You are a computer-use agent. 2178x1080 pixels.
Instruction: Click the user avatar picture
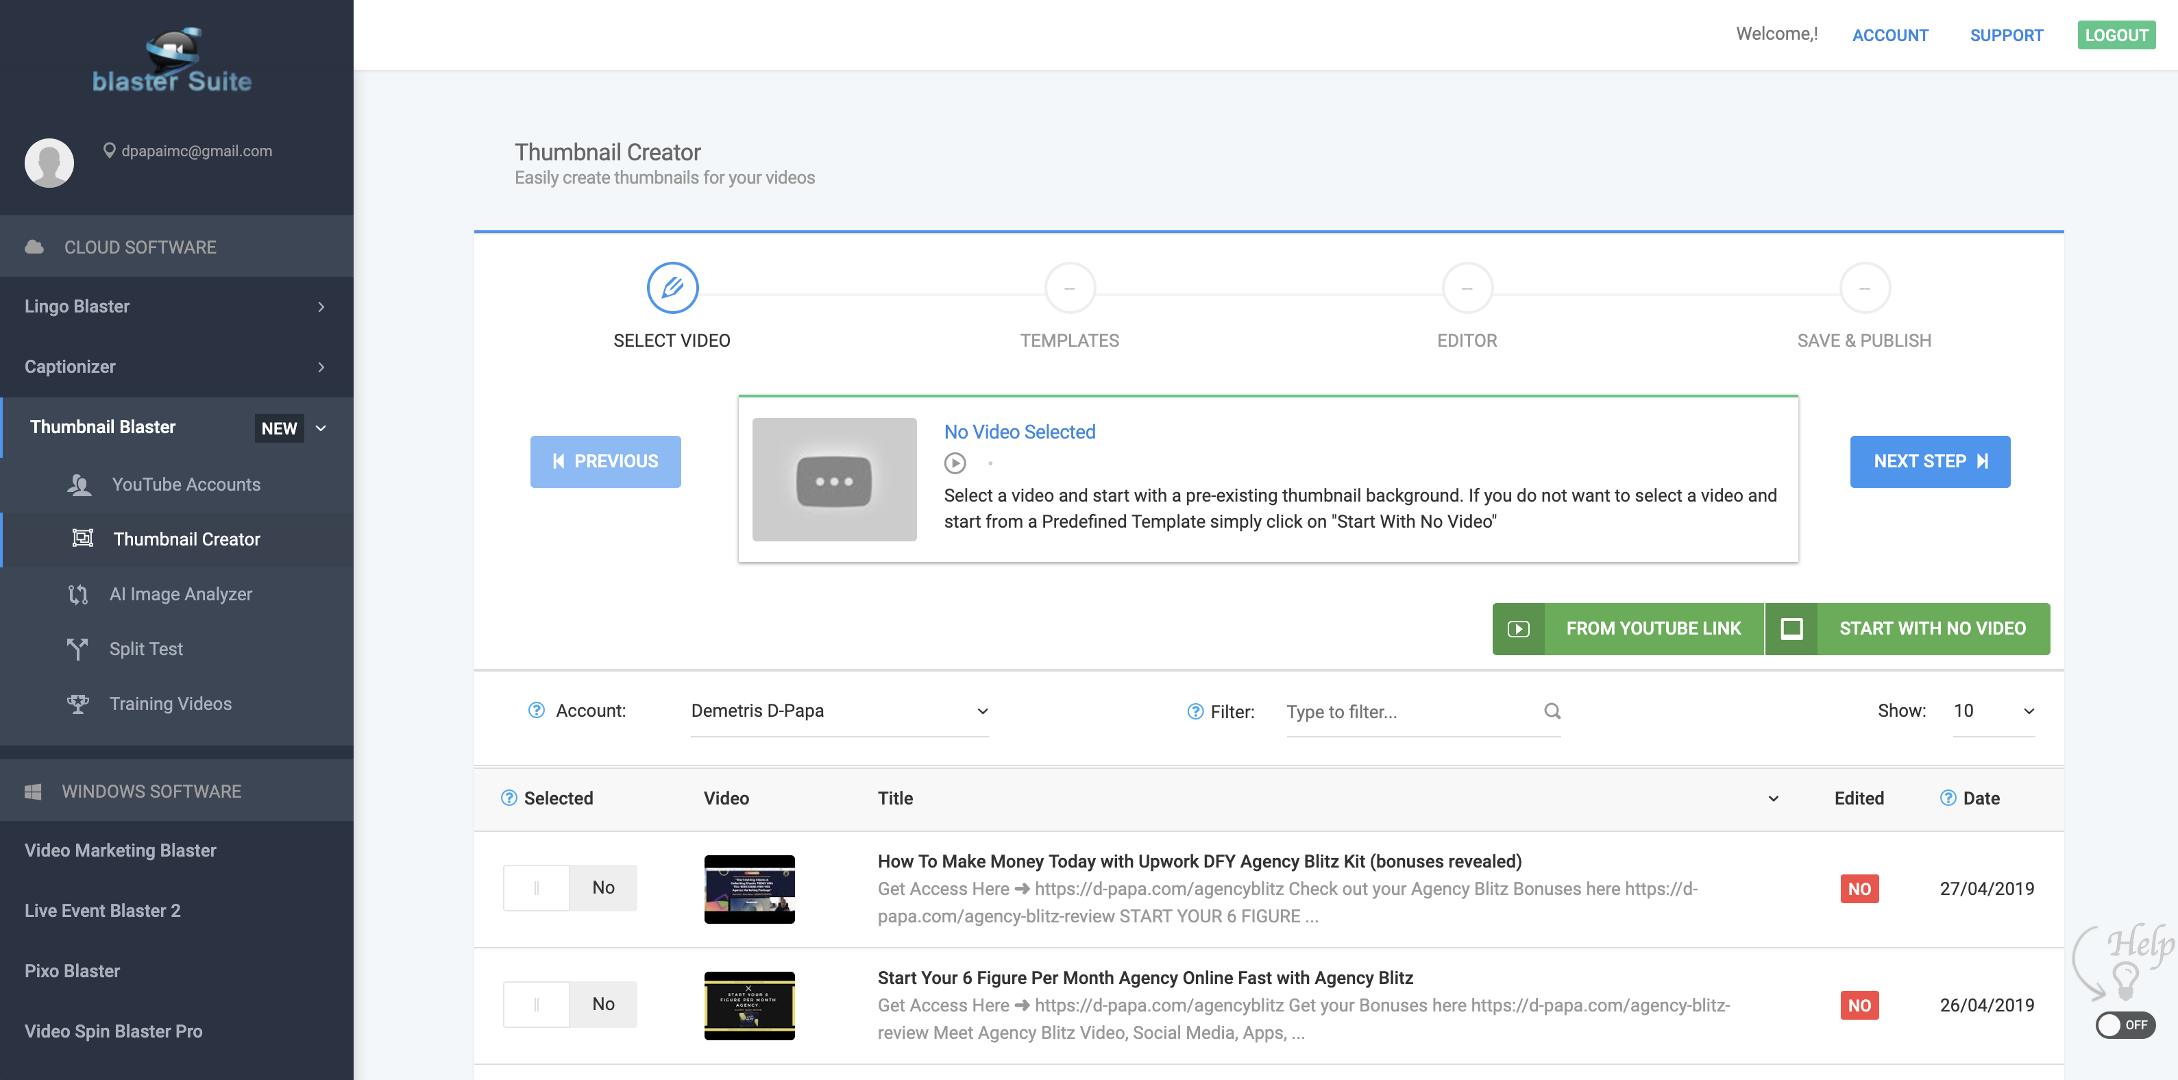coord(49,162)
